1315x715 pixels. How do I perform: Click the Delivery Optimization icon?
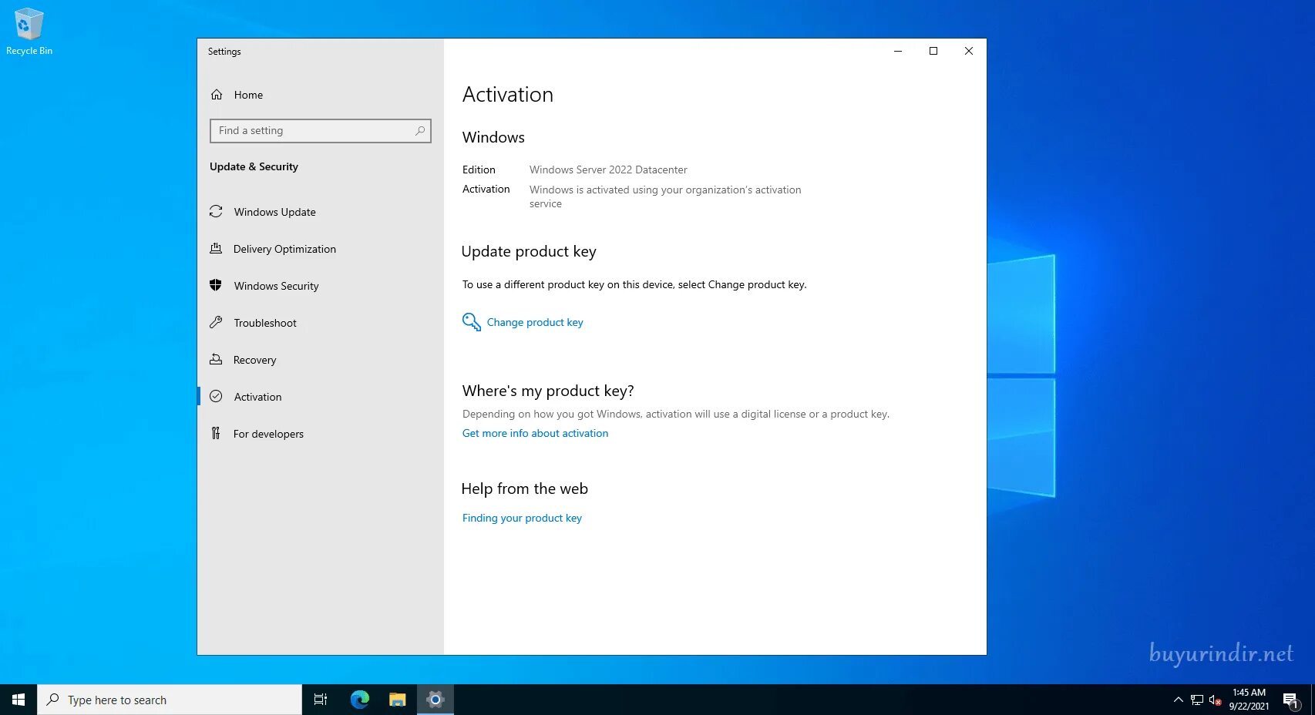coord(216,248)
